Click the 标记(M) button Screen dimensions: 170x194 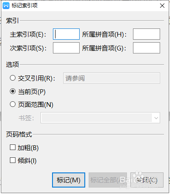[x=68, y=180]
